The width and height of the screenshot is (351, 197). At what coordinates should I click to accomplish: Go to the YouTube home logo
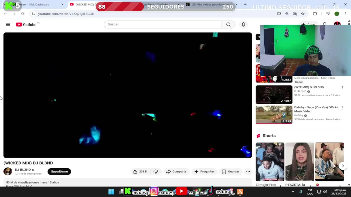click(x=26, y=25)
